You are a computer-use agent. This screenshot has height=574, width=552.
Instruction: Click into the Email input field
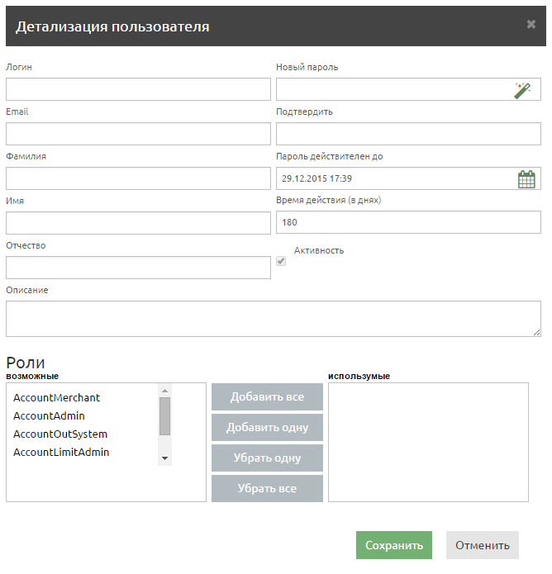138,134
